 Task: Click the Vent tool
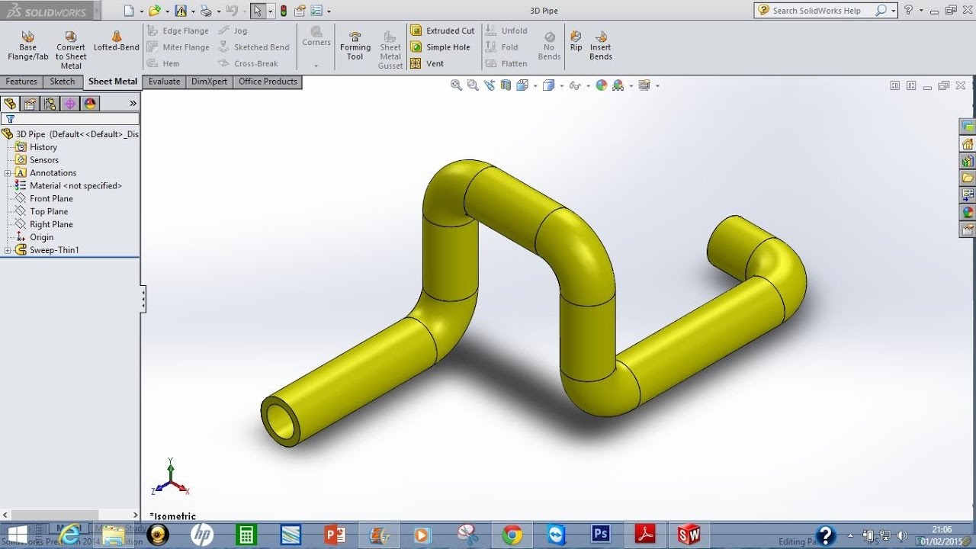click(x=427, y=64)
